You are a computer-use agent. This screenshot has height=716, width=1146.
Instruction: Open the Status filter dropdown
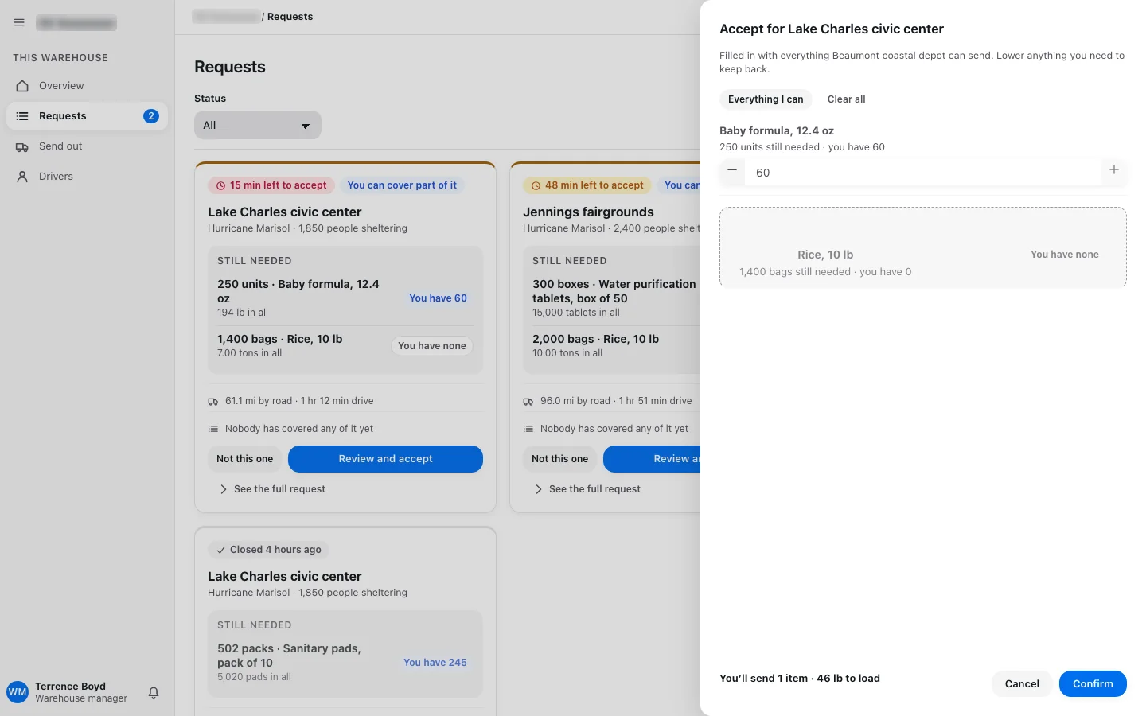(x=258, y=125)
